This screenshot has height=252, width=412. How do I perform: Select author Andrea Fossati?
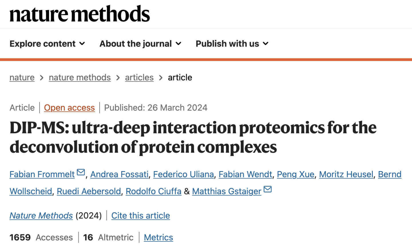(119, 174)
